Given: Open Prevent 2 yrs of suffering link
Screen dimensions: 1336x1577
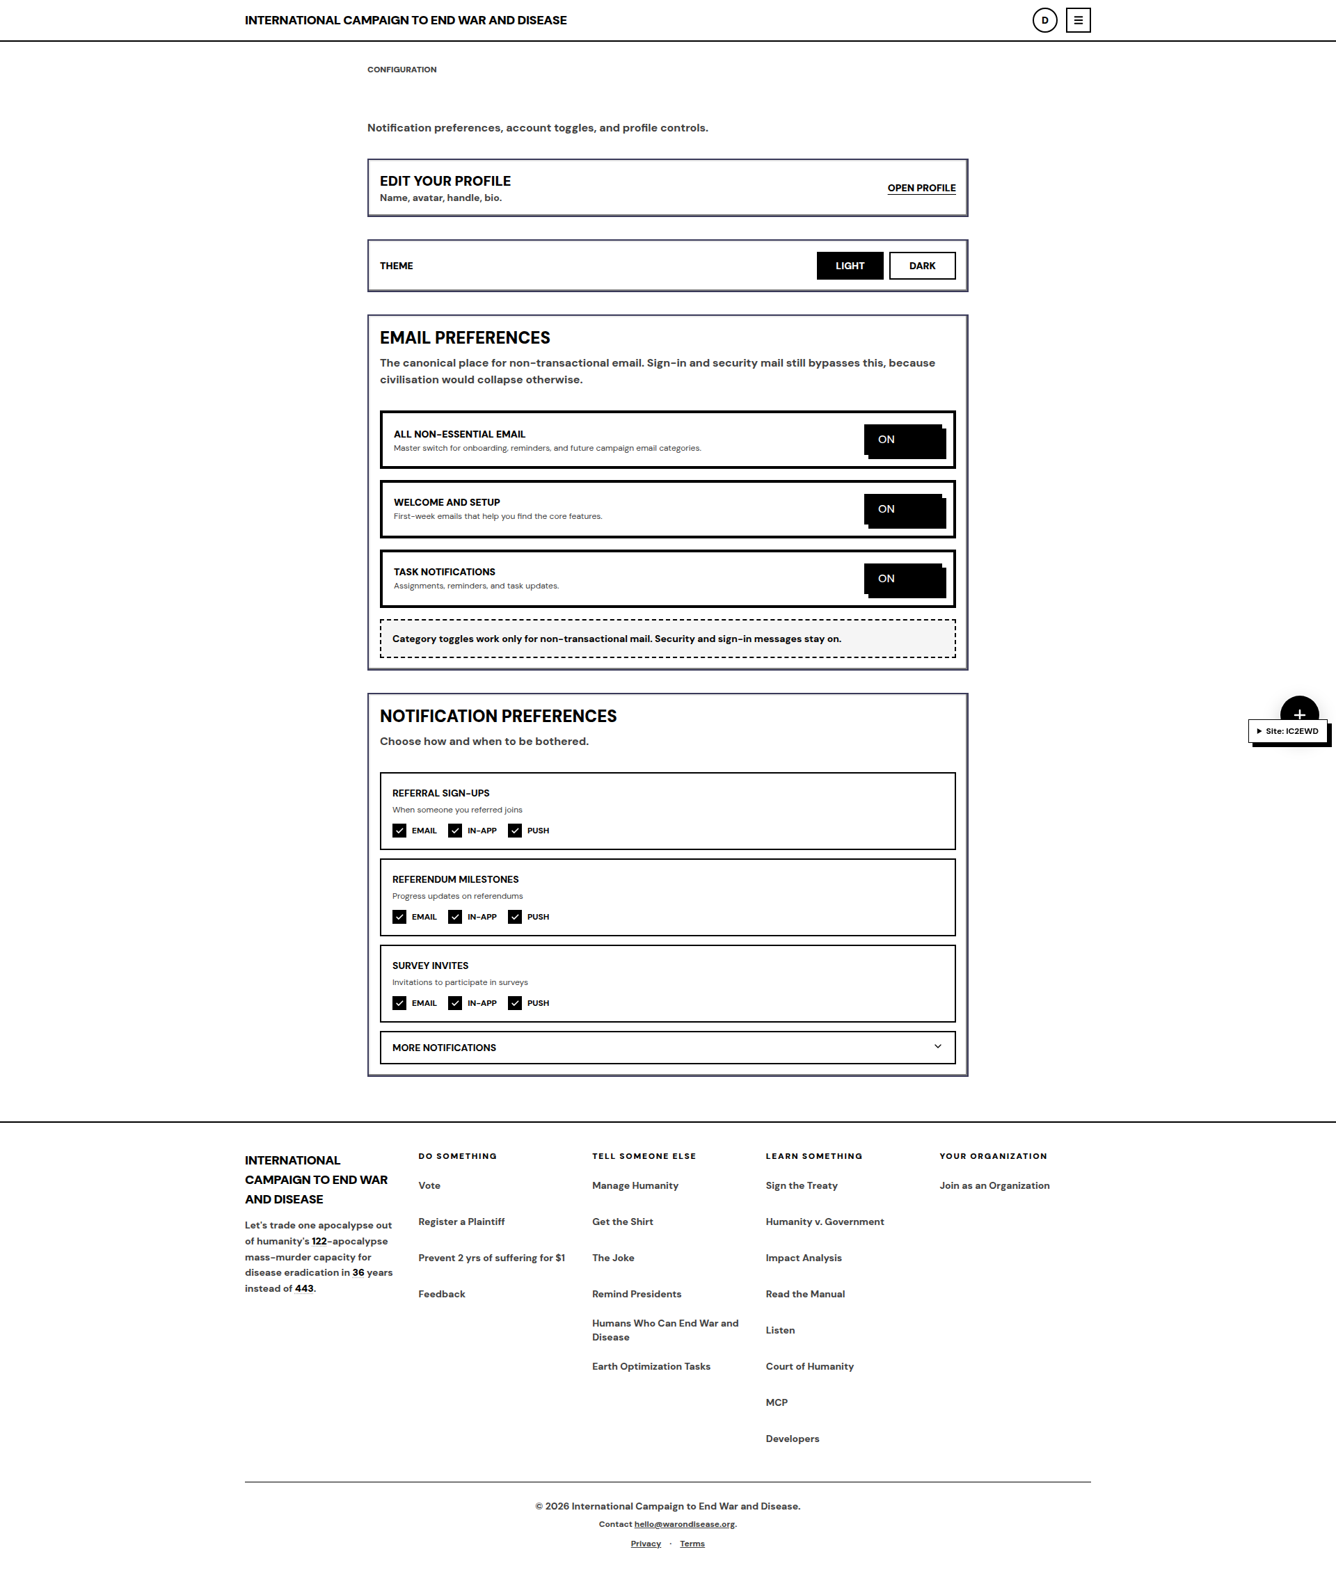Looking at the screenshot, I should click(x=491, y=1258).
